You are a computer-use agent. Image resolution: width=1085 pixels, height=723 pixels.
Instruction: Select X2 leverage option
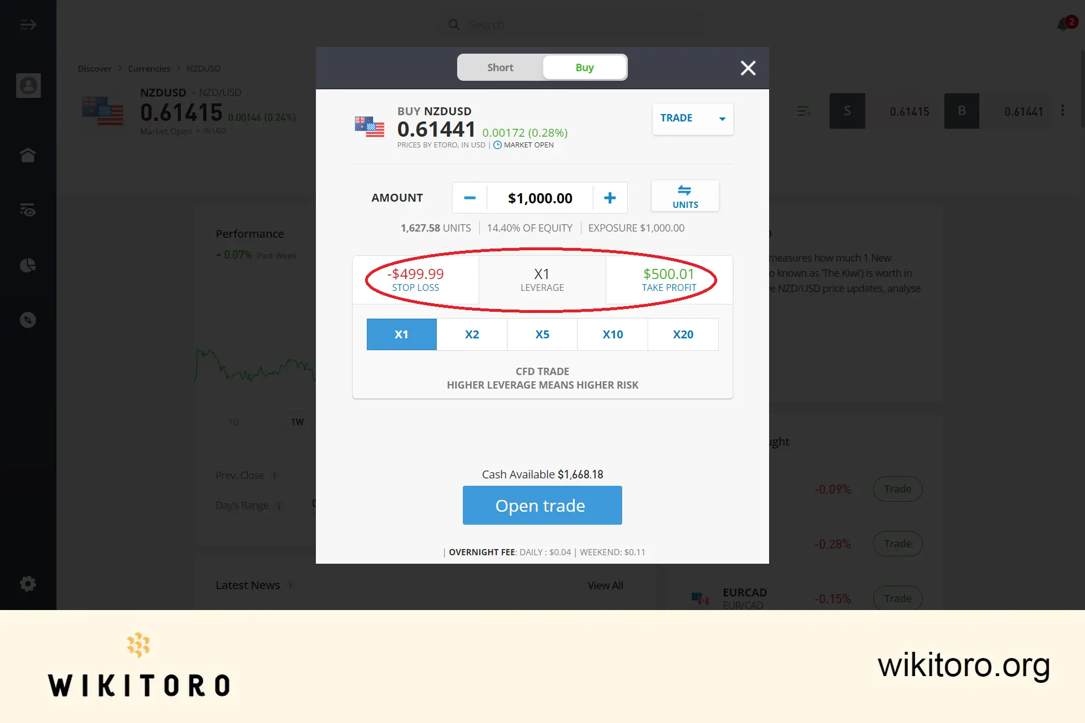click(x=471, y=334)
